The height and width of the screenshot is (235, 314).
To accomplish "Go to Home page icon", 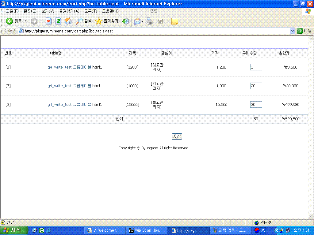I will tap(68, 21).
